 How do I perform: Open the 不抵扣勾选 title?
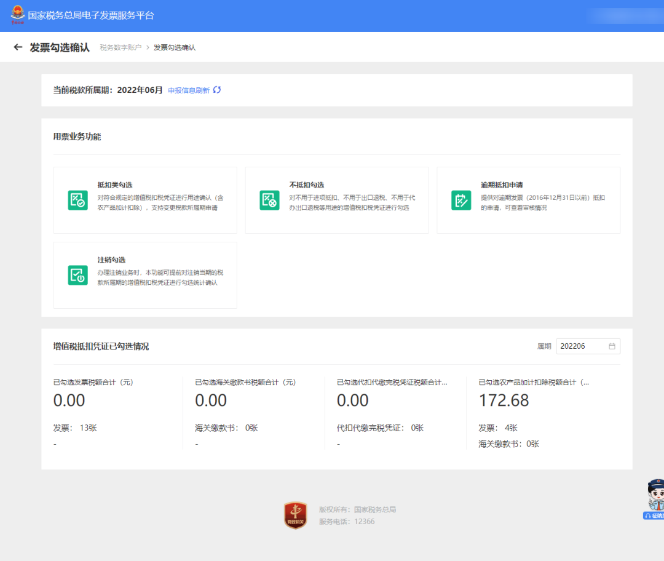(x=307, y=185)
